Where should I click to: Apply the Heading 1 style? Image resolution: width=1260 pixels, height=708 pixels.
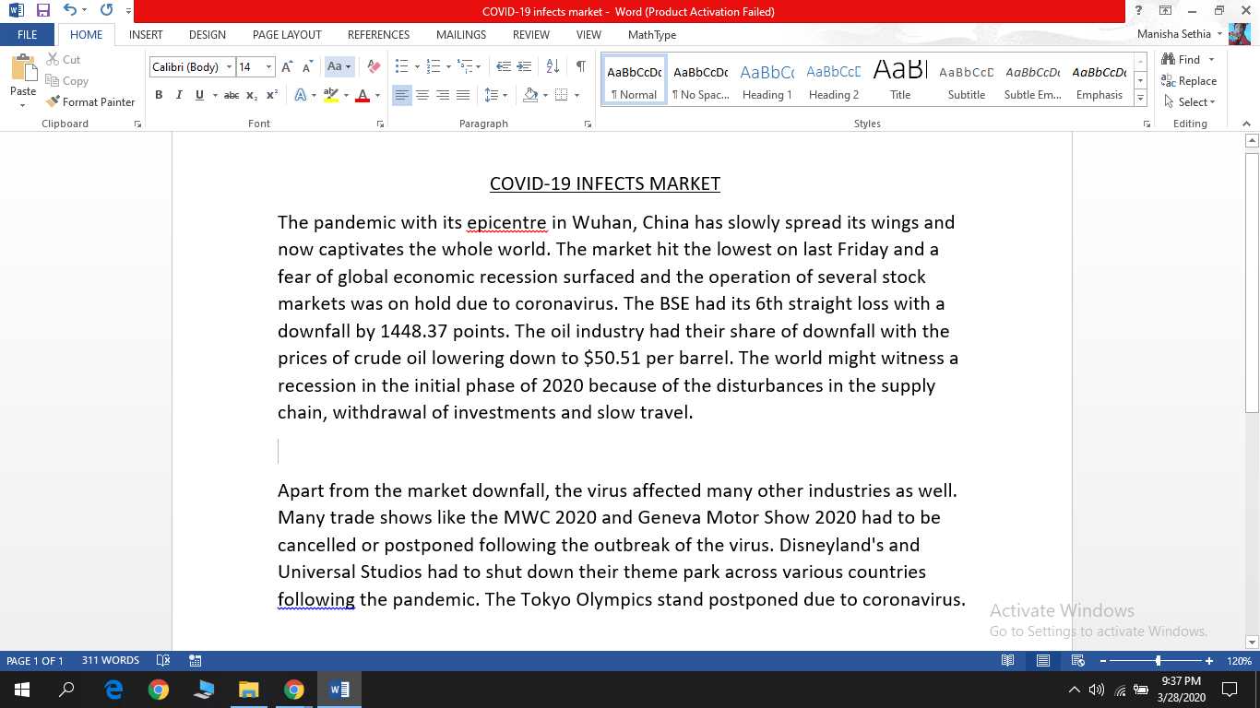click(x=767, y=81)
